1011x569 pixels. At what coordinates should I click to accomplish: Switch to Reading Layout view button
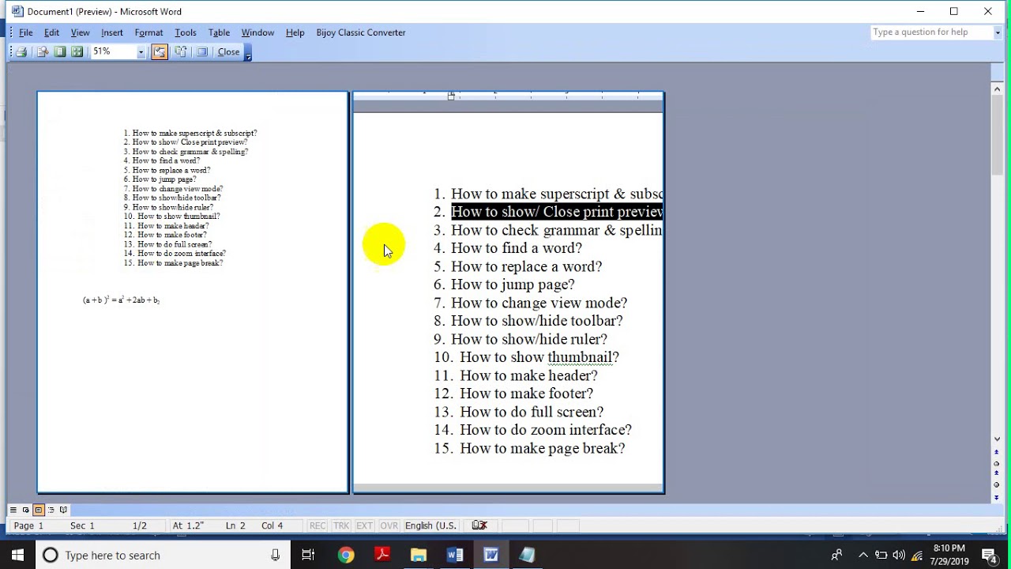click(63, 510)
